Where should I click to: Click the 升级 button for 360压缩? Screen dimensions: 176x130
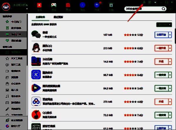pos(161,62)
